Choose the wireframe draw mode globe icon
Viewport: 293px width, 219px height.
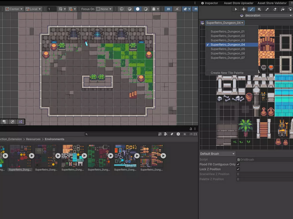[x=122, y=9]
